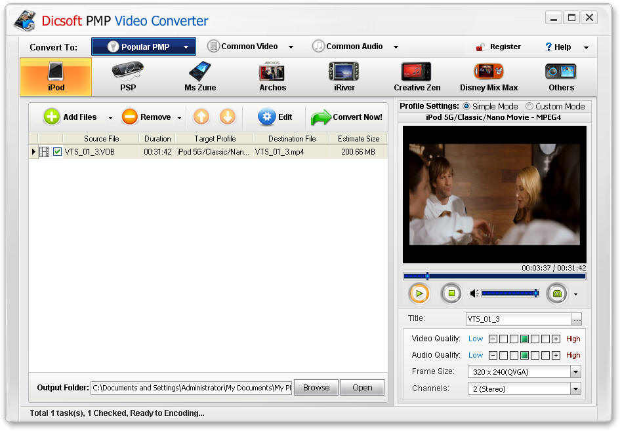620x431 pixels.
Task: Mute the preview with speaker icon
Action: [x=474, y=293]
